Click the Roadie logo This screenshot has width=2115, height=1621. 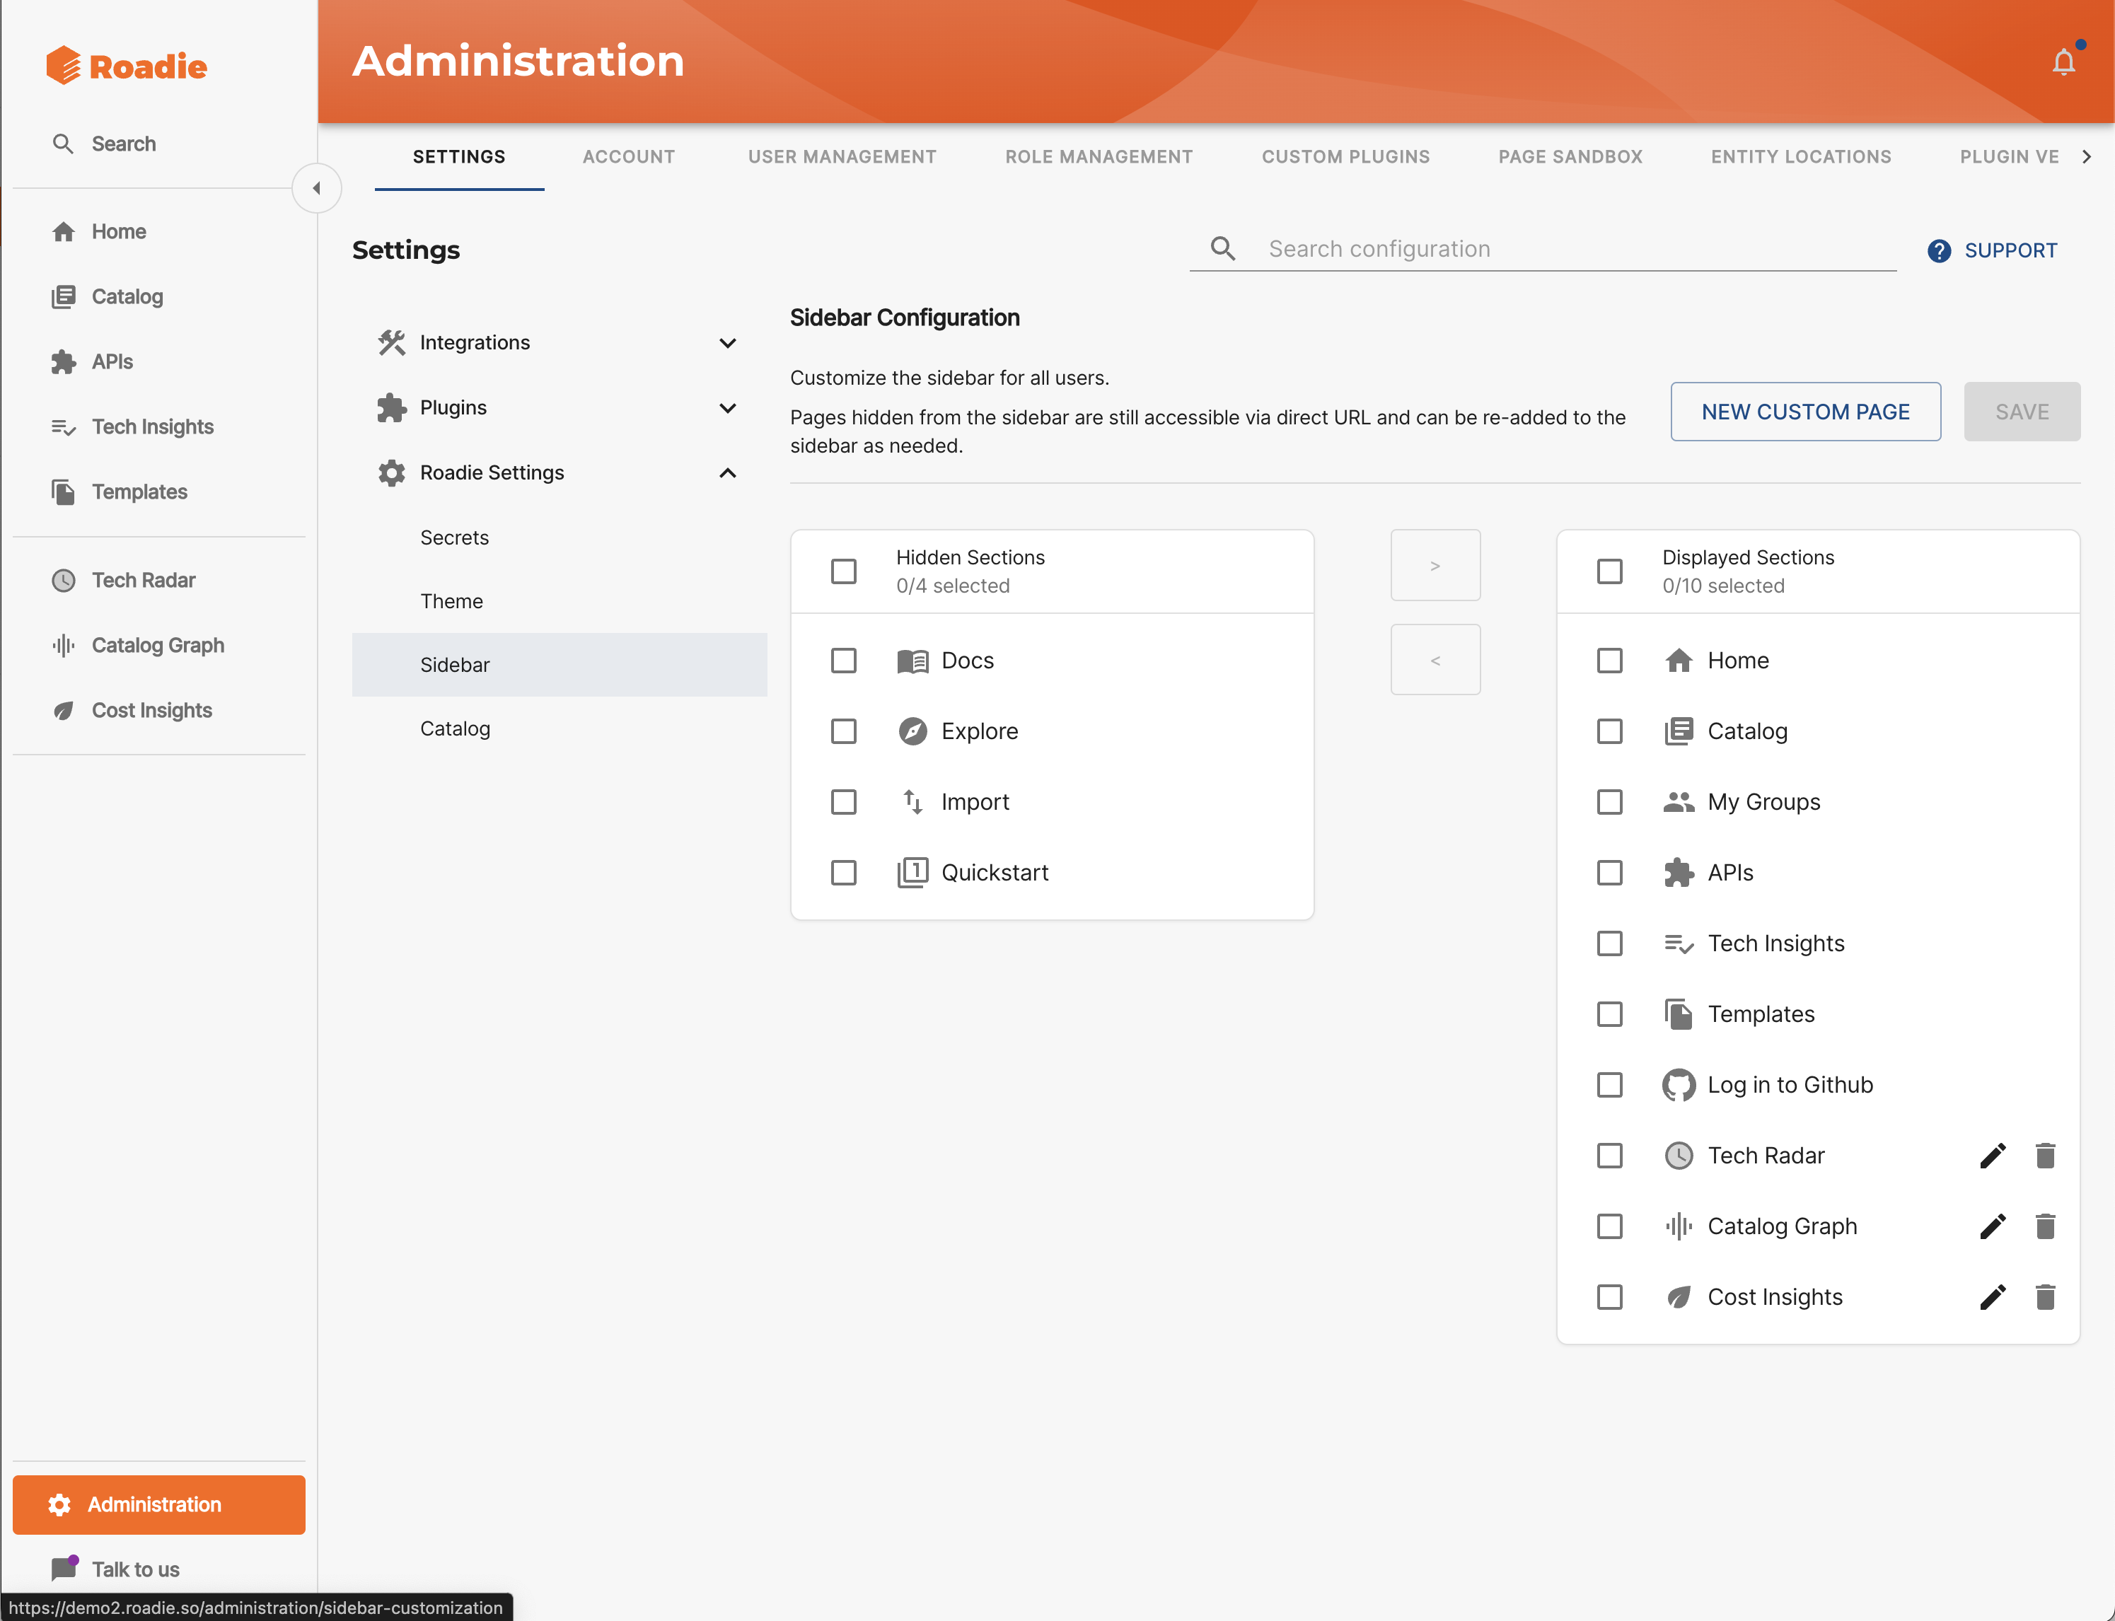(127, 66)
